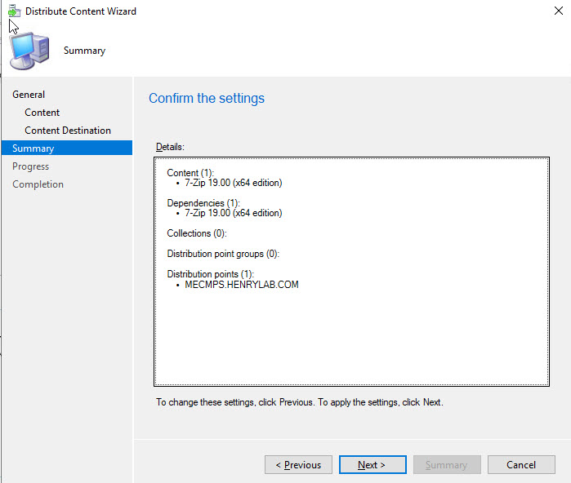Click the Collections (0) line in details
This screenshot has width=571, height=483.
[197, 233]
